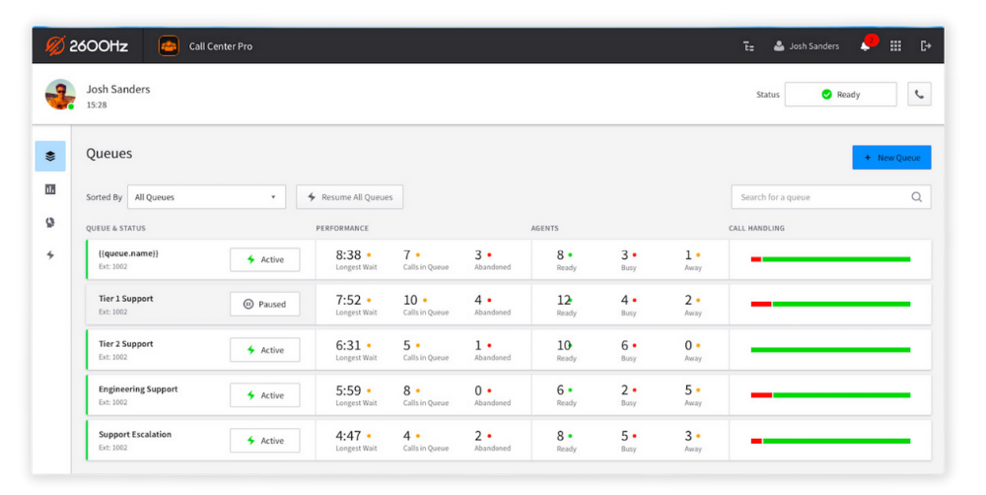Viewport: 986px width, 495px height.
Task: Click the CALL HANDLING column header
Action: pos(756,229)
